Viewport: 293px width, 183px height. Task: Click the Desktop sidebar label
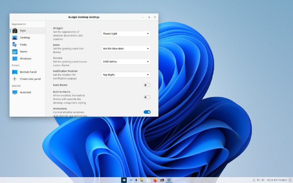pyautogui.click(x=25, y=38)
